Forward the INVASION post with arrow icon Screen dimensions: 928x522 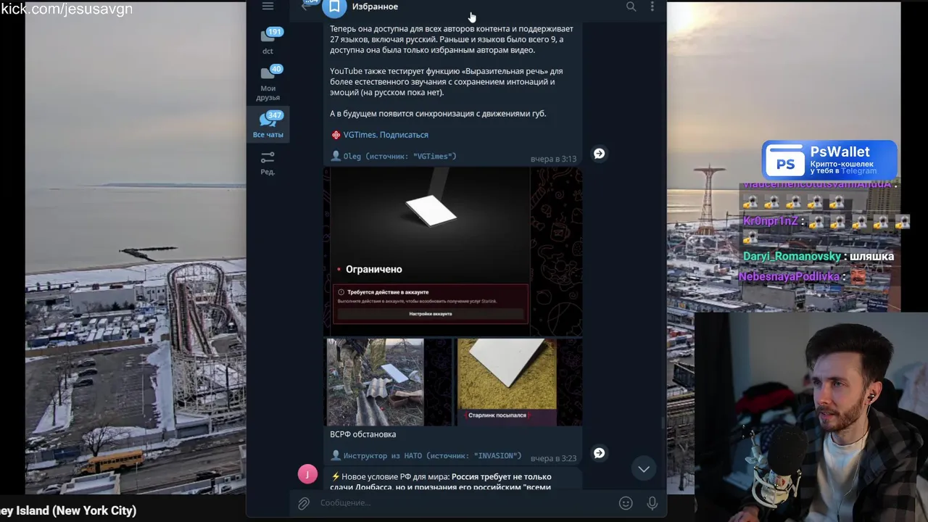[599, 453]
